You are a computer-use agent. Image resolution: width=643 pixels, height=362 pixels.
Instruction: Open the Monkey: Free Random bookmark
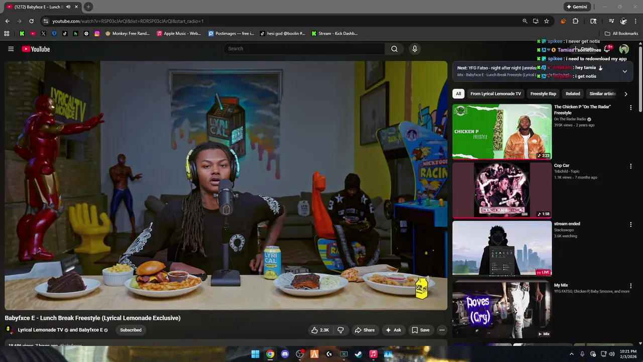128,34
